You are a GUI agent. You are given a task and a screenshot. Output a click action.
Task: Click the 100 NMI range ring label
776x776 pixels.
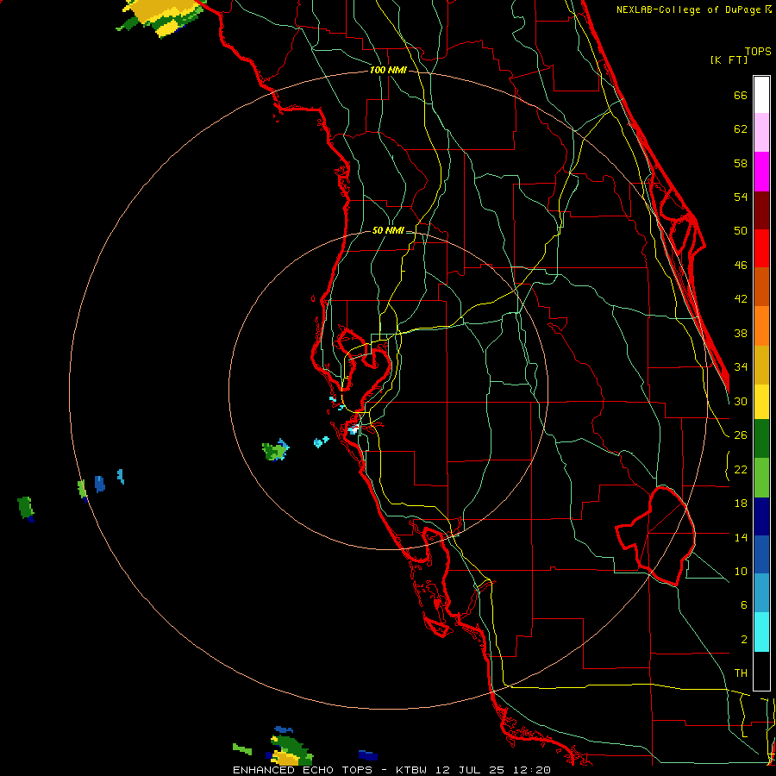388,71
